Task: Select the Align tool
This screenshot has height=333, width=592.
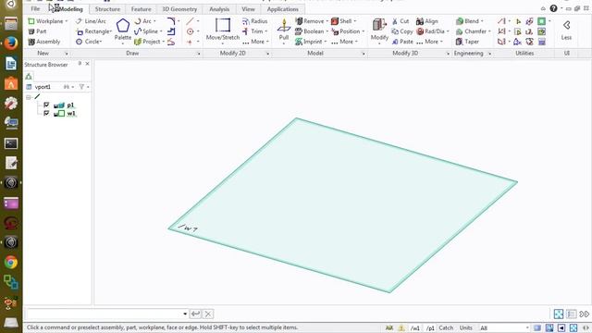Action: point(427,21)
